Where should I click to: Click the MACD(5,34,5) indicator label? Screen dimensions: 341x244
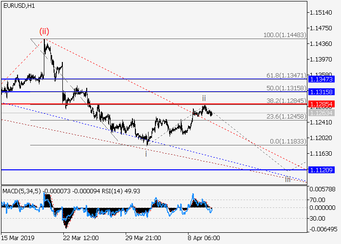tap(21, 189)
